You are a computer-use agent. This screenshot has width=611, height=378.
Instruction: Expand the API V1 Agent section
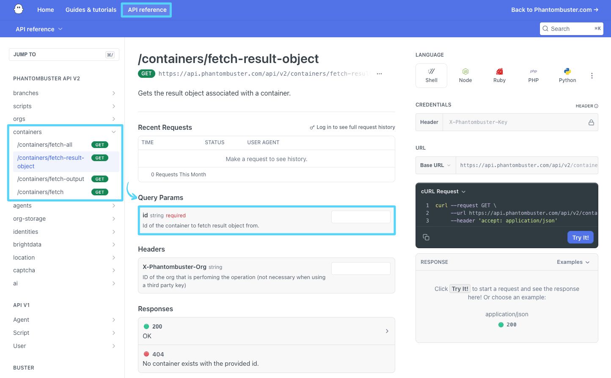click(114, 320)
